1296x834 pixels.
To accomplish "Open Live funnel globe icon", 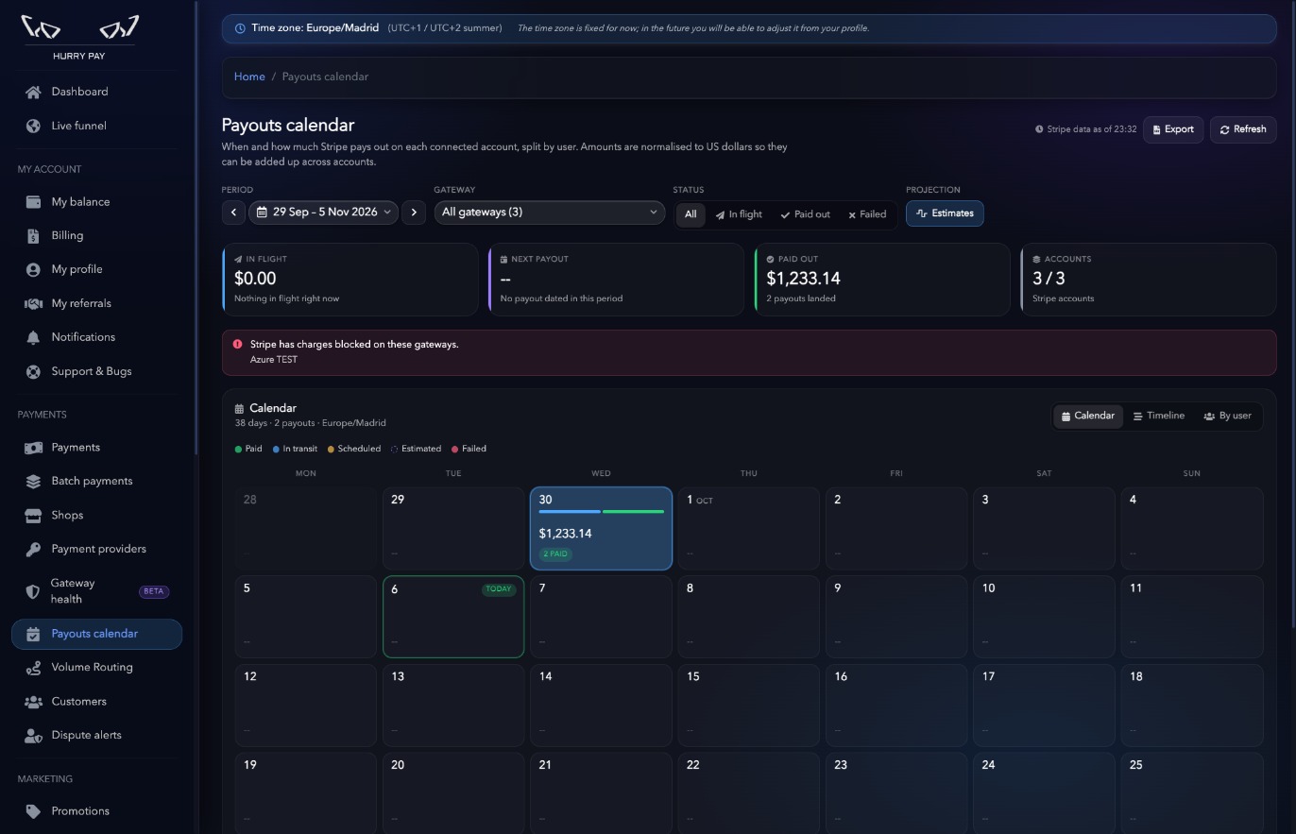I will [x=33, y=127].
